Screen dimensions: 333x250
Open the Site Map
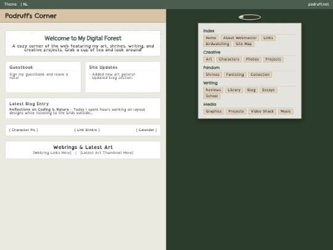coord(244,44)
